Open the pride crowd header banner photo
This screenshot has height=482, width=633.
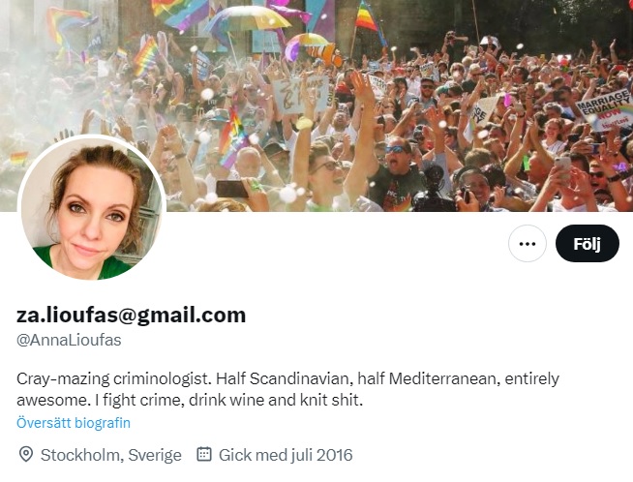pos(316,105)
